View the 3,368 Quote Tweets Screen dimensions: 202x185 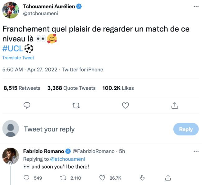71,88
